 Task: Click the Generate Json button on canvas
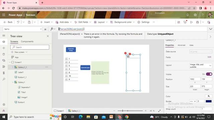pyautogui.click(x=85, y=68)
